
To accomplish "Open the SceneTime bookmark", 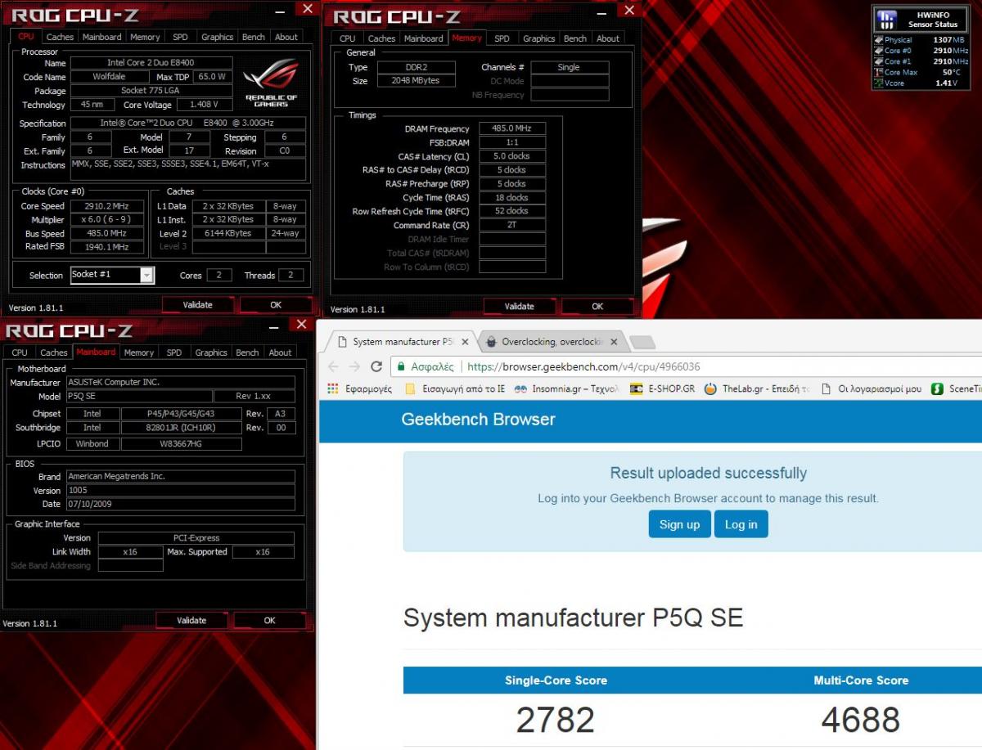I will point(957,389).
